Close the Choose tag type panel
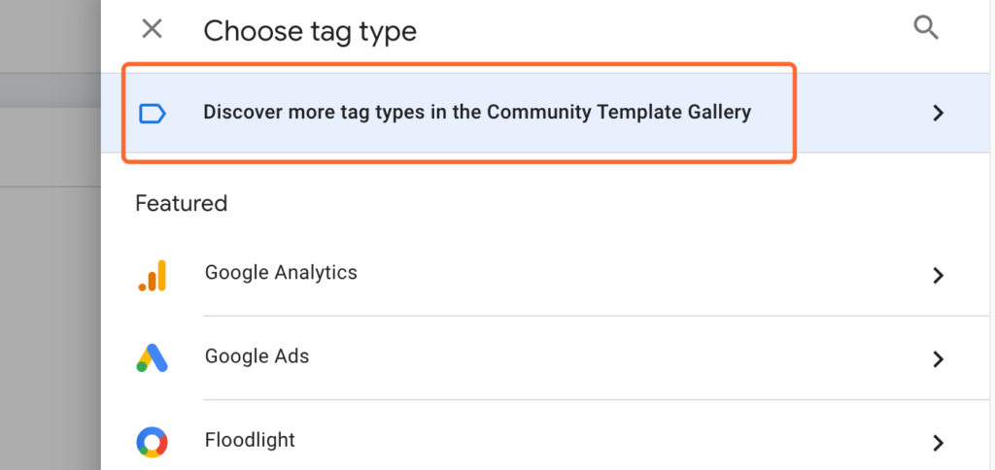Screen dimensions: 995x470 tap(152, 29)
